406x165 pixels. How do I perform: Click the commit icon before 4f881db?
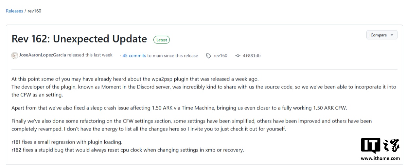click(238, 56)
